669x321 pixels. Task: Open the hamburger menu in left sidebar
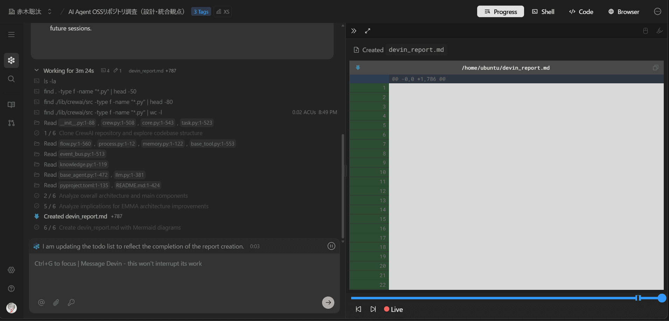[11, 34]
